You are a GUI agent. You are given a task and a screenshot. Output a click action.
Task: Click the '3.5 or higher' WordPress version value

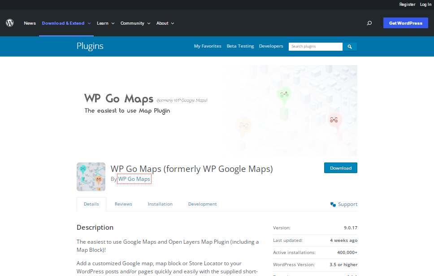pos(343,265)
